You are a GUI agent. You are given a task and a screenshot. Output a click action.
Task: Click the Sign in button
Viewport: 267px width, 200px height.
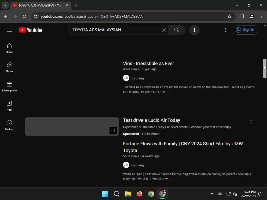point(245,30)
